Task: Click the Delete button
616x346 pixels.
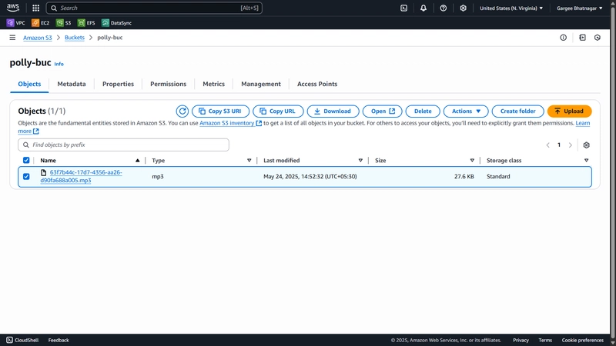Action: (423, 111)
